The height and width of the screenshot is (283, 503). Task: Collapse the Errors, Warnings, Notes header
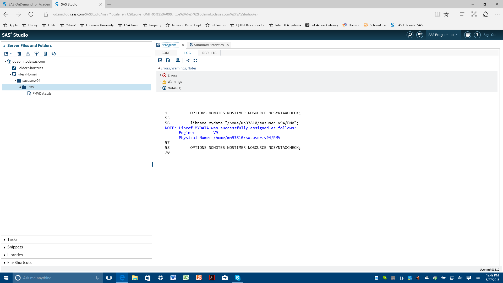pyautogui.click(x=159, y=68)
